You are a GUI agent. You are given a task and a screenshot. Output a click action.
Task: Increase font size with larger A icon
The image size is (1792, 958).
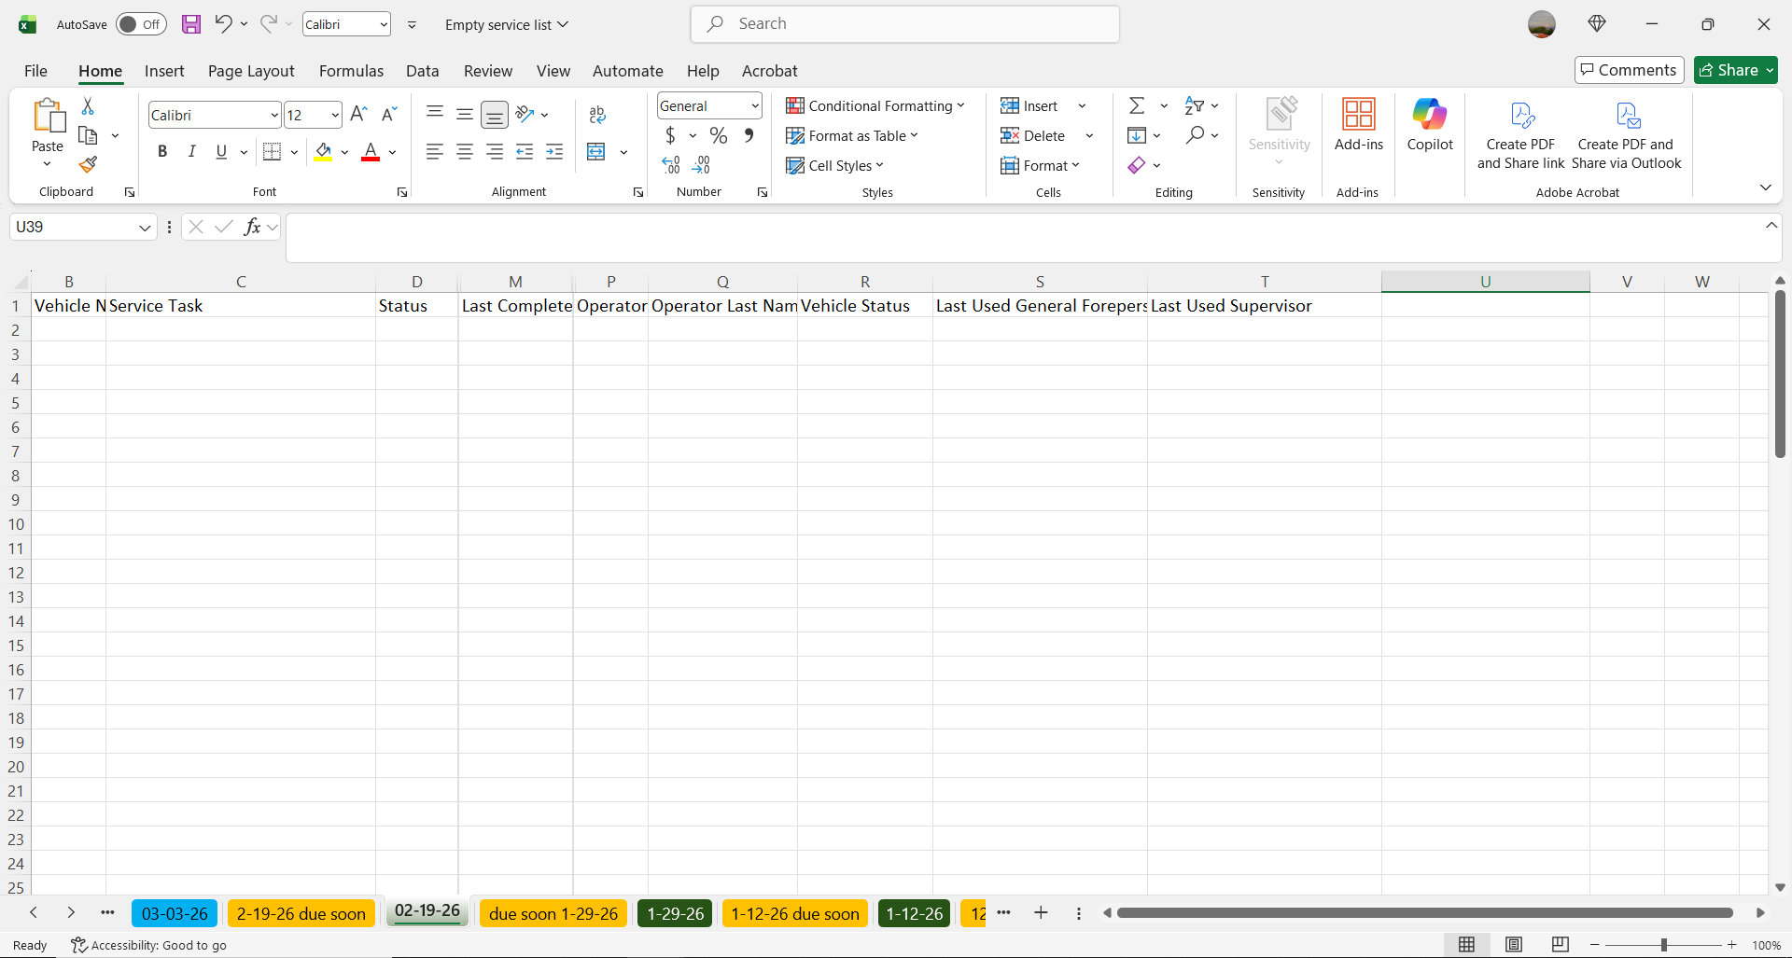point(358,115)
